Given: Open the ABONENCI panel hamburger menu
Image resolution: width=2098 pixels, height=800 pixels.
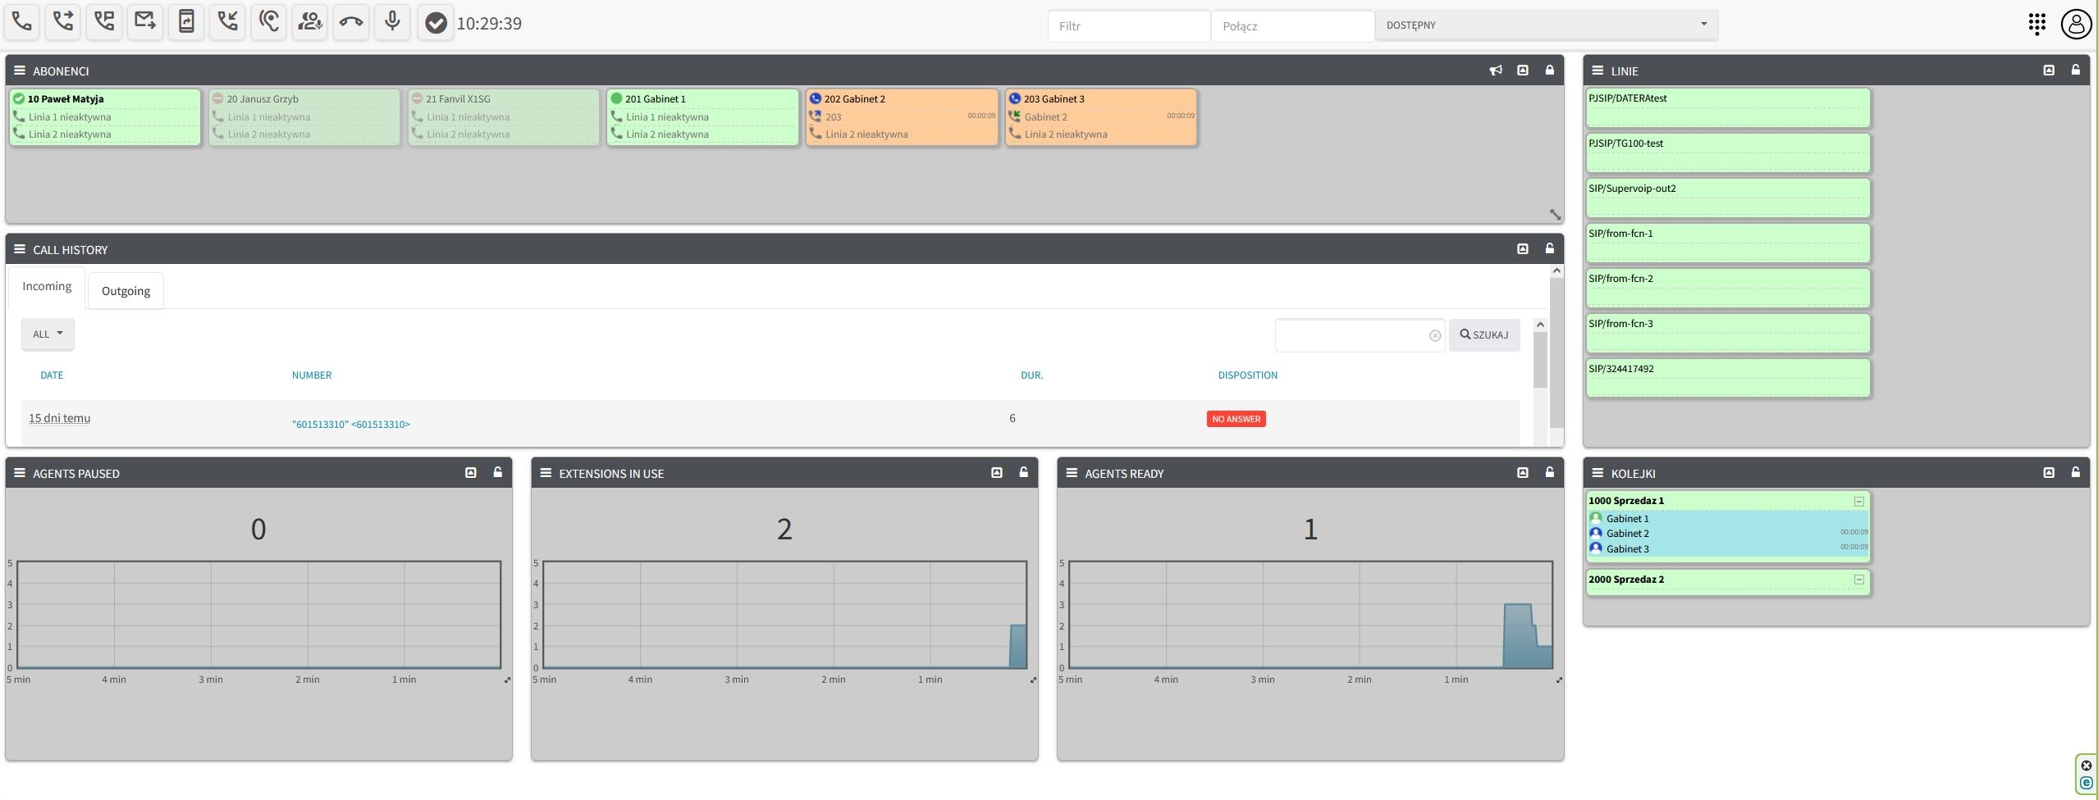Looking at the screenshot, I should pyautogui.click(x=20, y=70).
